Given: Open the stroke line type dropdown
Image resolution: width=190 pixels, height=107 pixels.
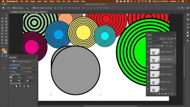Looking at the screenshot, I should (x=31, y=77).
